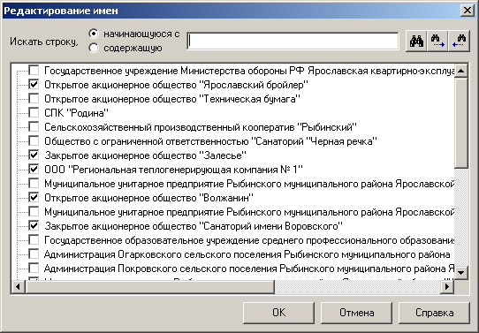Viewport: 479px width, 333px height.
Task: Uncheck the "Волжанин" checkbox
Action: click(34, 198)
